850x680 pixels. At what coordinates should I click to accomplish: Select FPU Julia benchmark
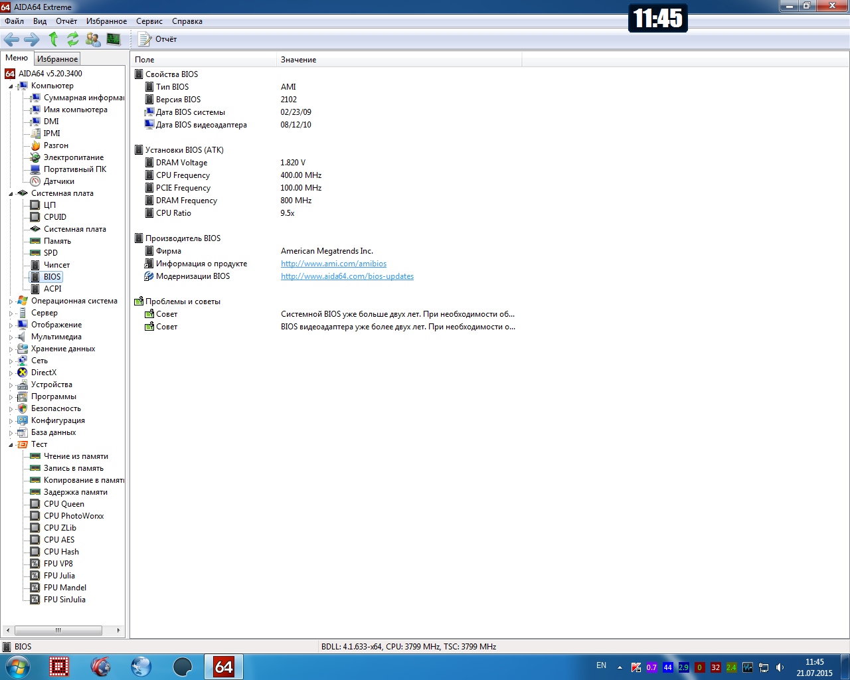59,576
